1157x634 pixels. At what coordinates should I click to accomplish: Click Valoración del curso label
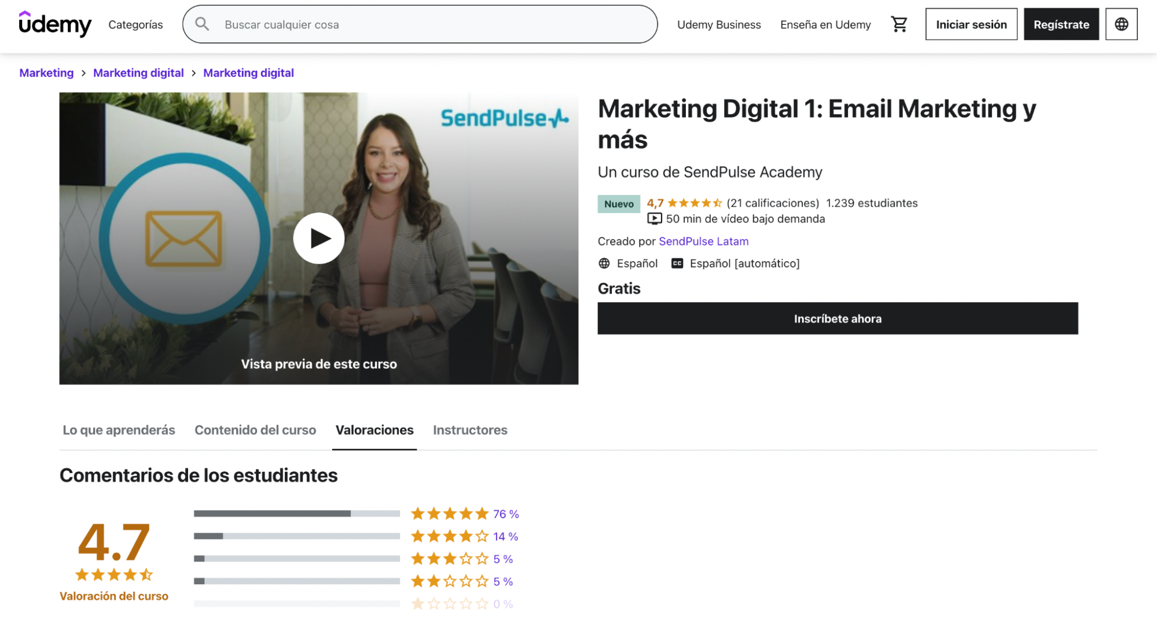[x=114, y=596]
